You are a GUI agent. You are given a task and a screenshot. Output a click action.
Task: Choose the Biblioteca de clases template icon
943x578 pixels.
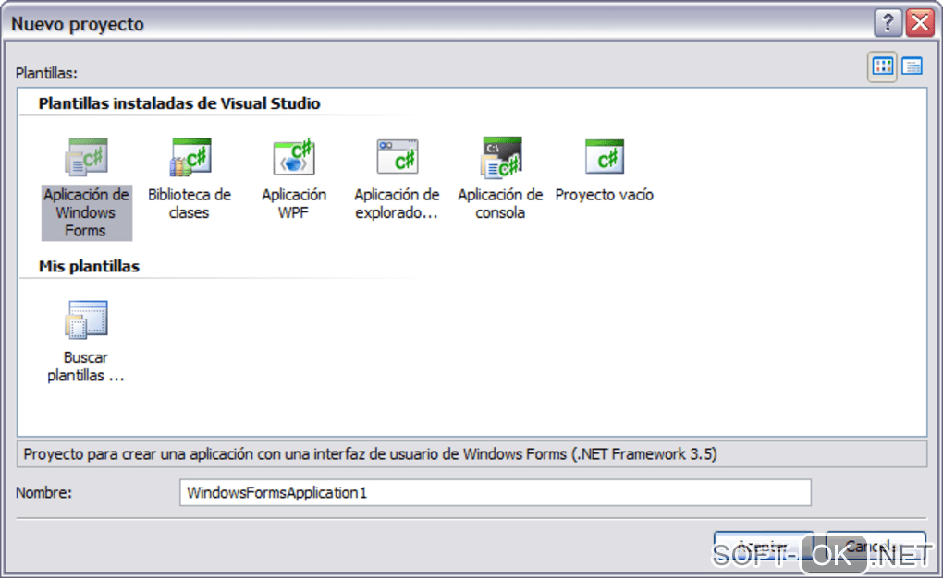(x=190, y=157)
